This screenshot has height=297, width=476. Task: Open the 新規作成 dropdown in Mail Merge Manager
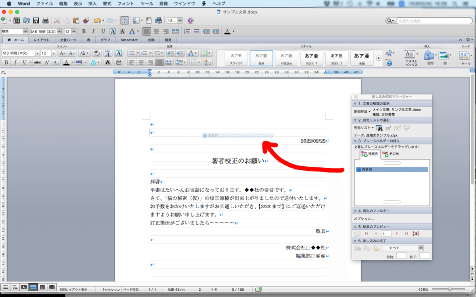click(362, 112)
